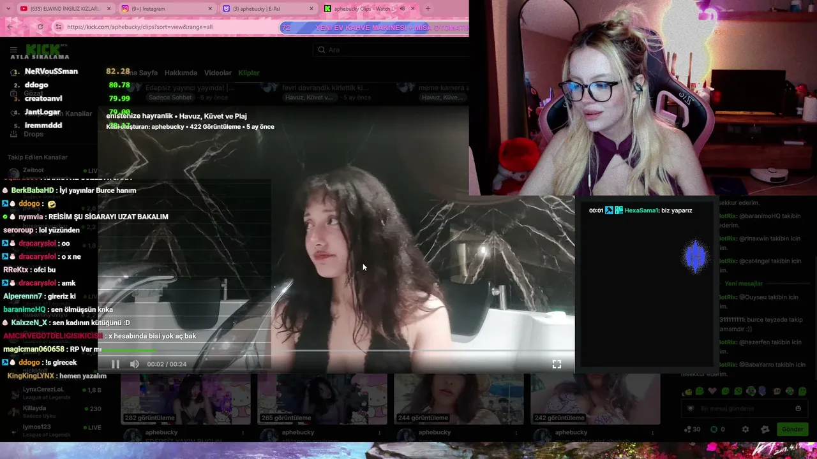817x459 pixels.
Task: Open the Kick hamburger sidebar menu
Action: pos(13,50)
